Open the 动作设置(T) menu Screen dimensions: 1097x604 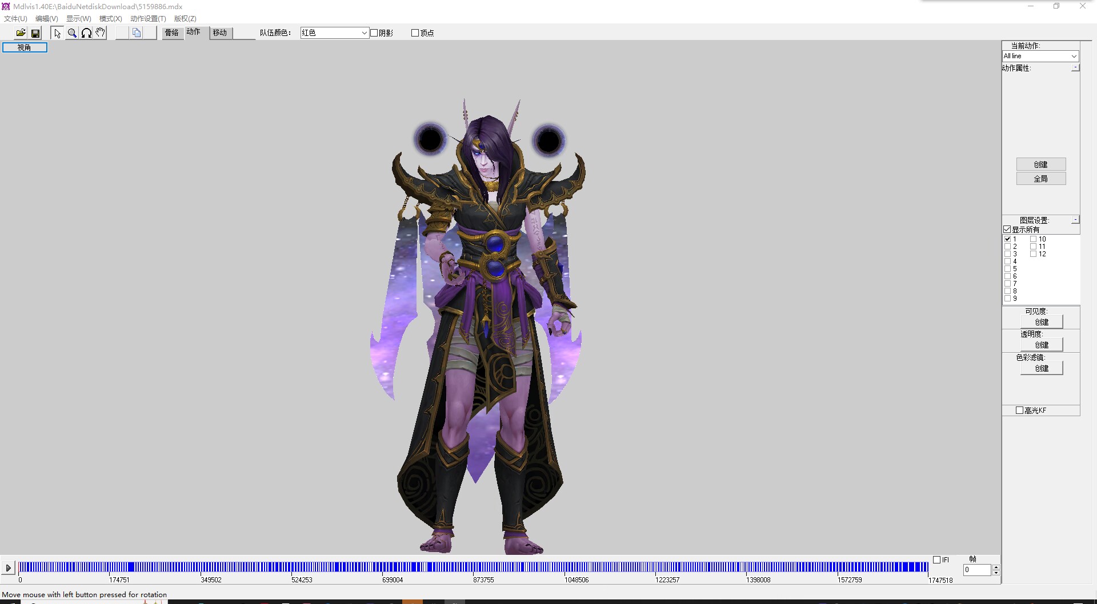(148, 19)
